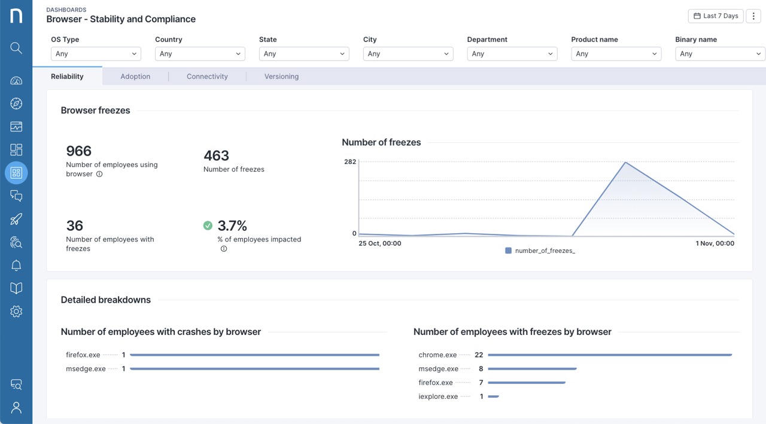Screen dimensions: 766x424
Task: Click the number_of_freezes_ legend color square
Action: pyautogui.click(x=508, y=251)
